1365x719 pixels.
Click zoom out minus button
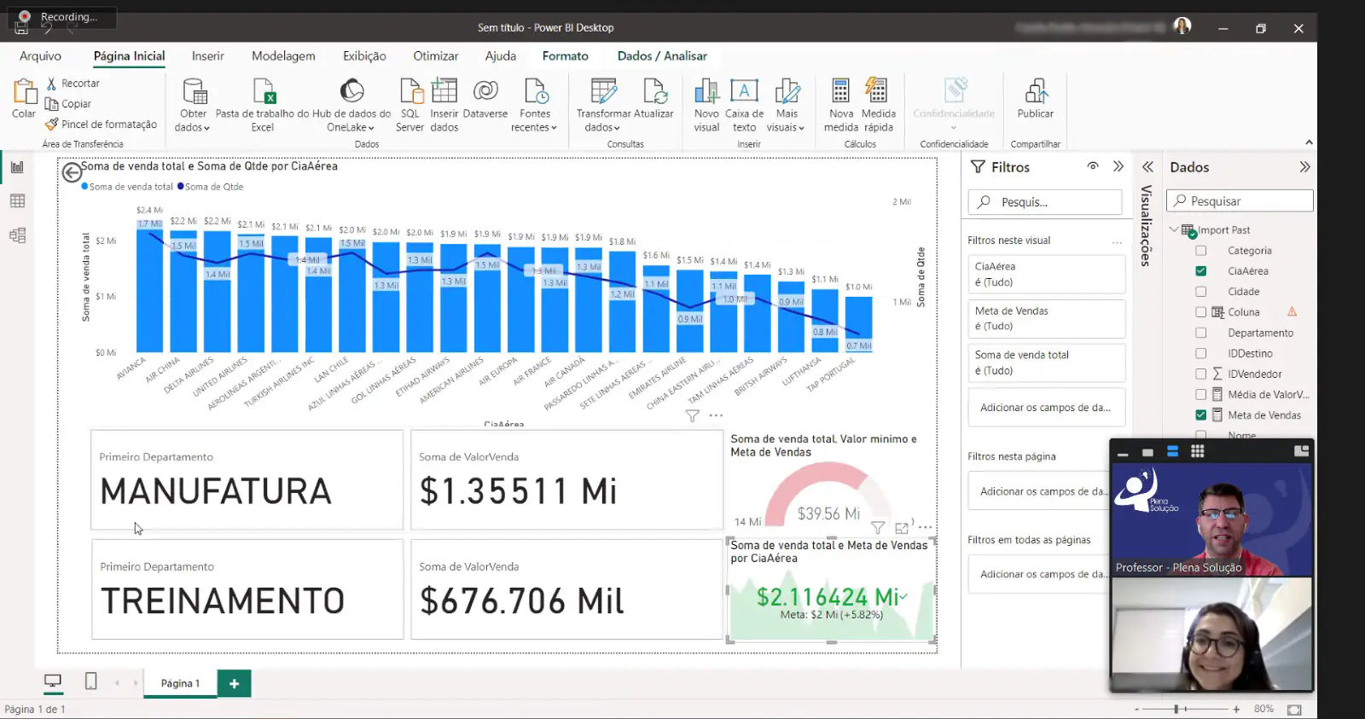1136,710
